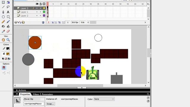The height and width of the screenshot is (107, 190).
Task: Open the fill color picker dropdown
Action: pyautogui.click(x=8, y=54)
